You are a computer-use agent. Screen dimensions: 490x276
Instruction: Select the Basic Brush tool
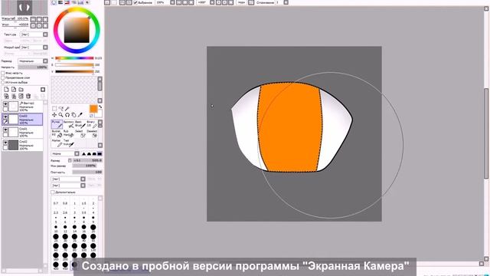[x=80, y=124]
